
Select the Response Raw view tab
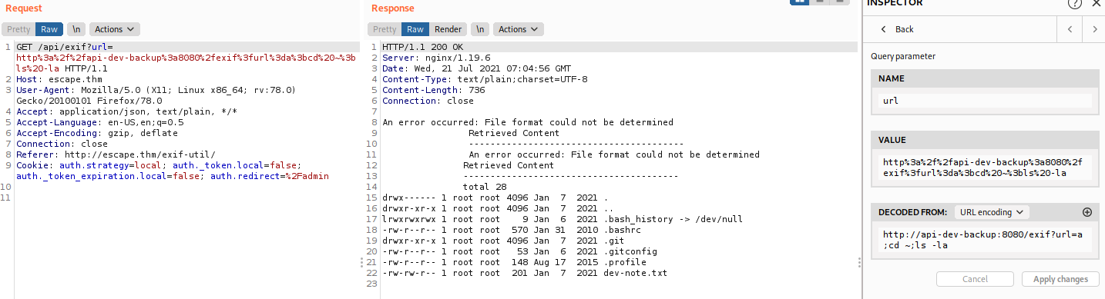415,29
